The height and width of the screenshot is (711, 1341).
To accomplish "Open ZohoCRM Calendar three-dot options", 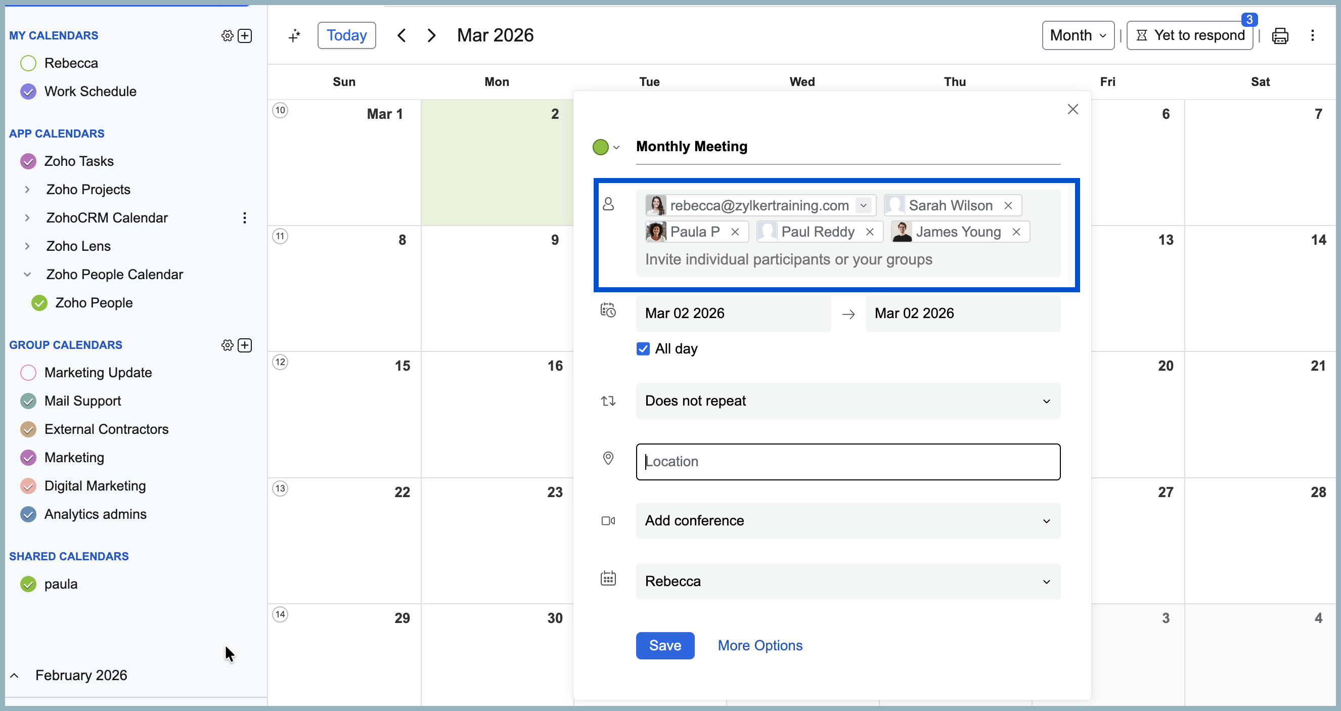I will (x=244, y=217).
